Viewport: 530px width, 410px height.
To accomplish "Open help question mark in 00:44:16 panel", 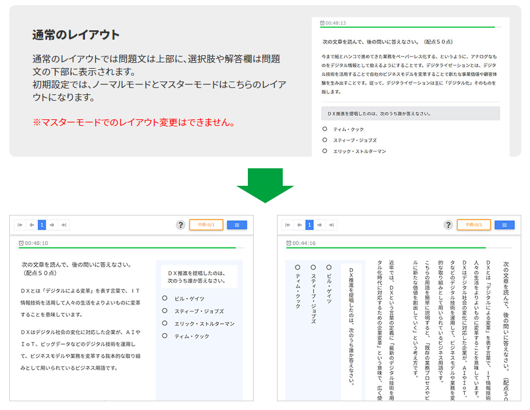I will pos(448,225).
